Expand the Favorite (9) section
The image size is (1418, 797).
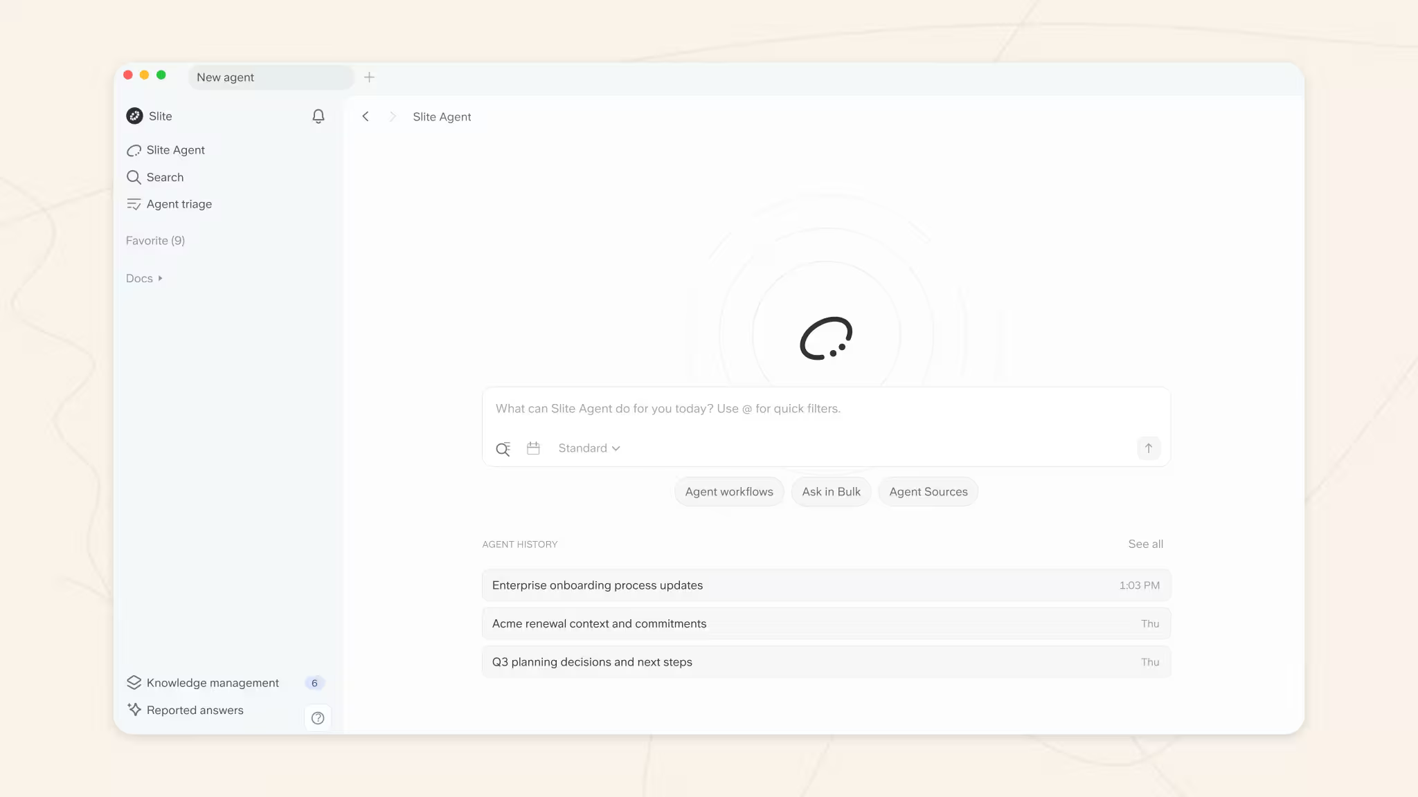point(155,241)
